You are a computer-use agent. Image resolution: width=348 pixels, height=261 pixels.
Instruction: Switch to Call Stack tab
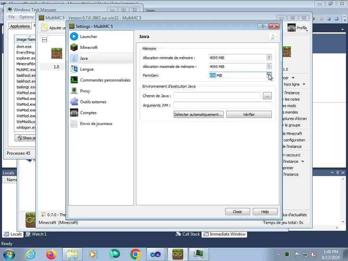point(188,234)
